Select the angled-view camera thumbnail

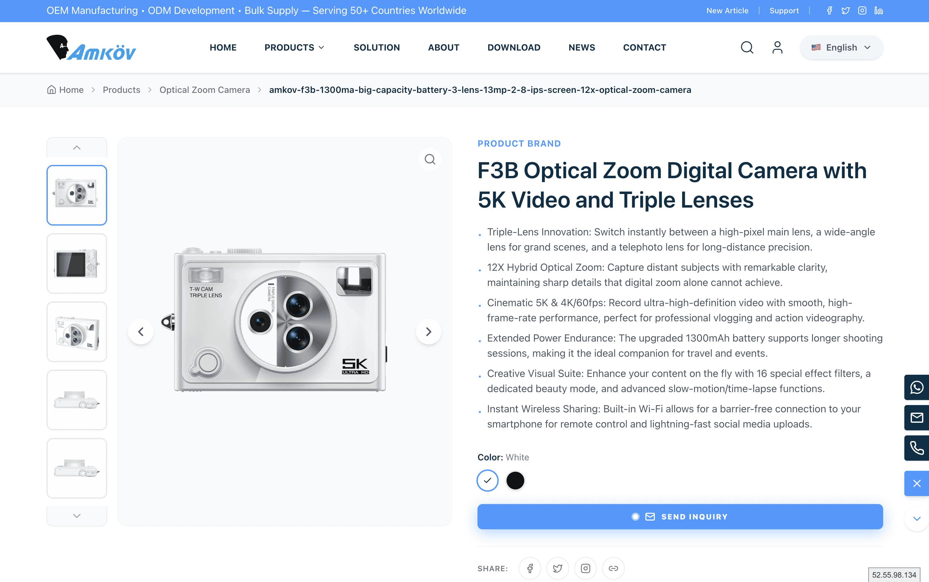pos(77,332)
